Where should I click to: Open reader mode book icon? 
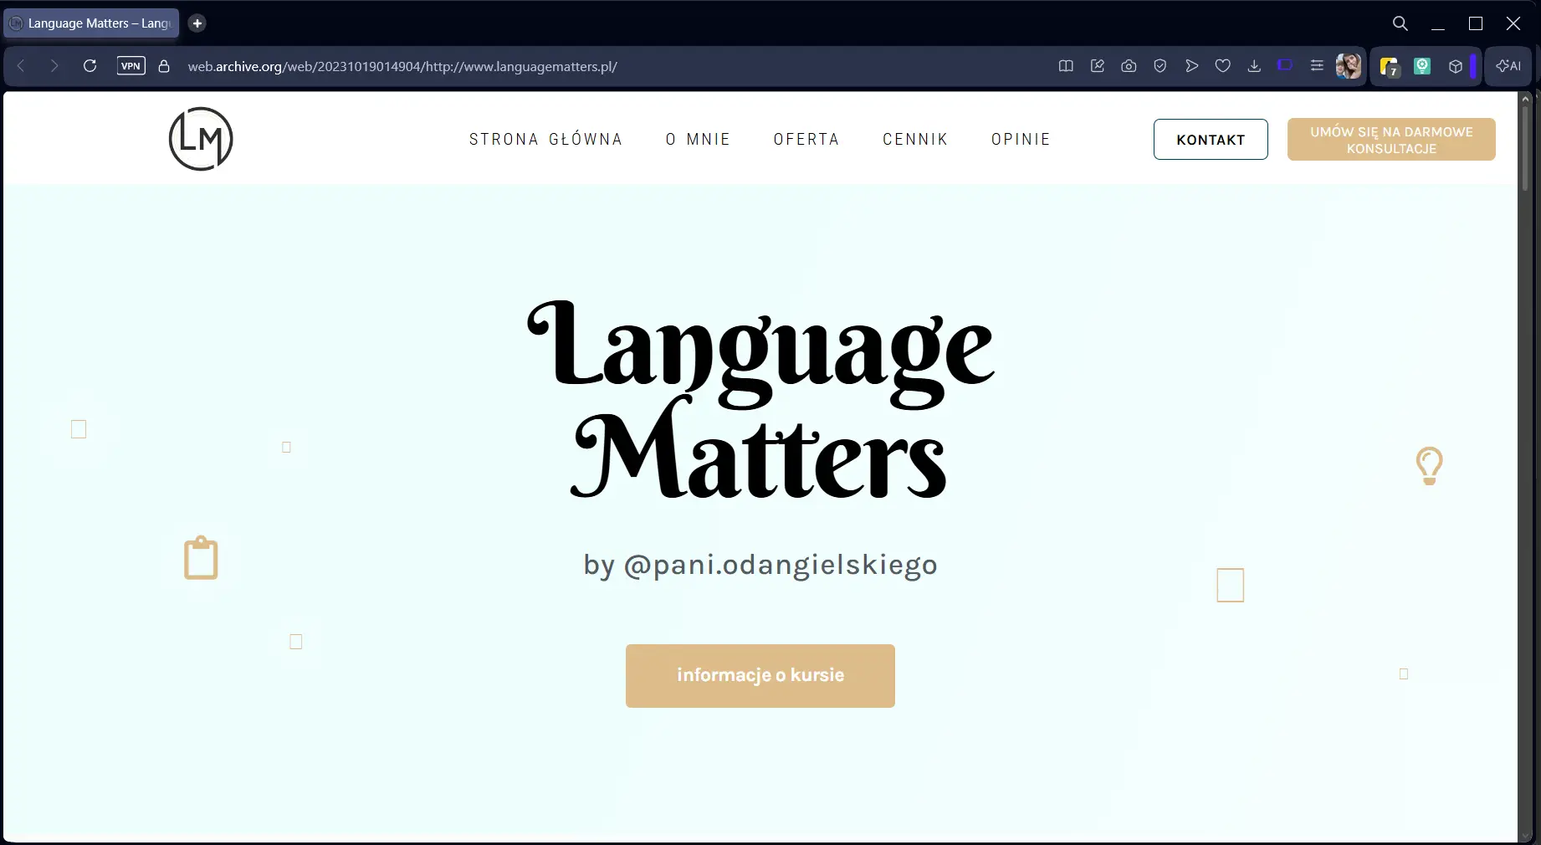coord(1066,66)
